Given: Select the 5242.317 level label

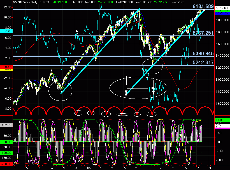Looking at the screenshot, I should point(203,63).
